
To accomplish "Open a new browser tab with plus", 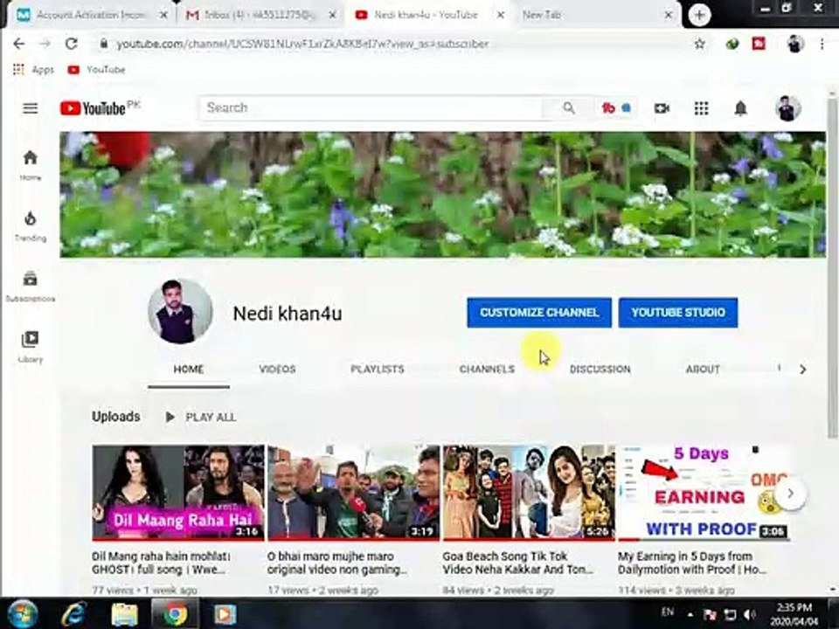I will pyautogui.click(x=699, y=16).
